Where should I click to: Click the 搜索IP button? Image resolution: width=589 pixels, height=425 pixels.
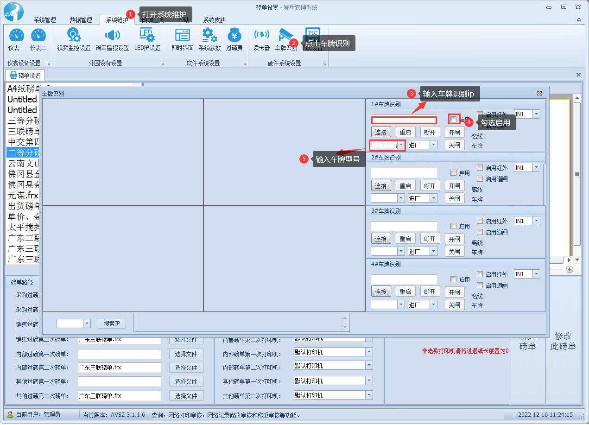click(x=112, y=323)
